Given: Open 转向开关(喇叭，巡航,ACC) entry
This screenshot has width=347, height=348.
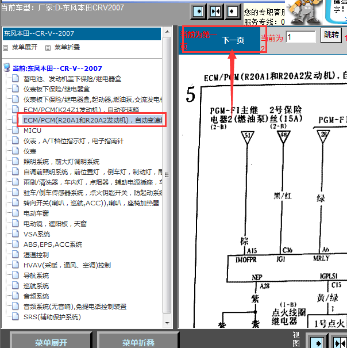Looking at the screenshot, I should (91, 203).
